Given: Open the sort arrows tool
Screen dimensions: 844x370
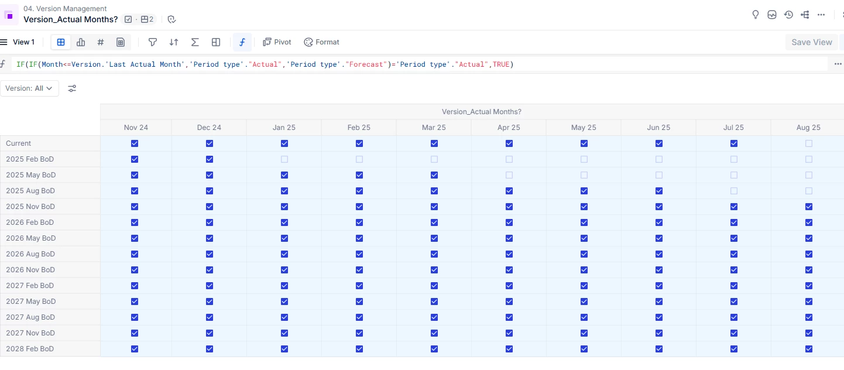Looking at the screenshot, I should coord(174,42).
